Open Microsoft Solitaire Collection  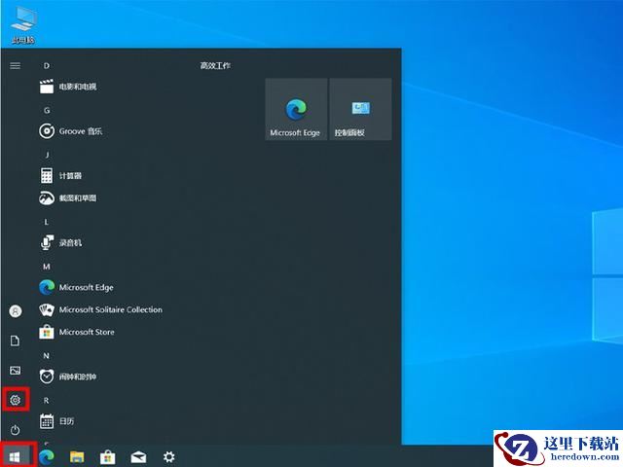[x=100, y=309]
